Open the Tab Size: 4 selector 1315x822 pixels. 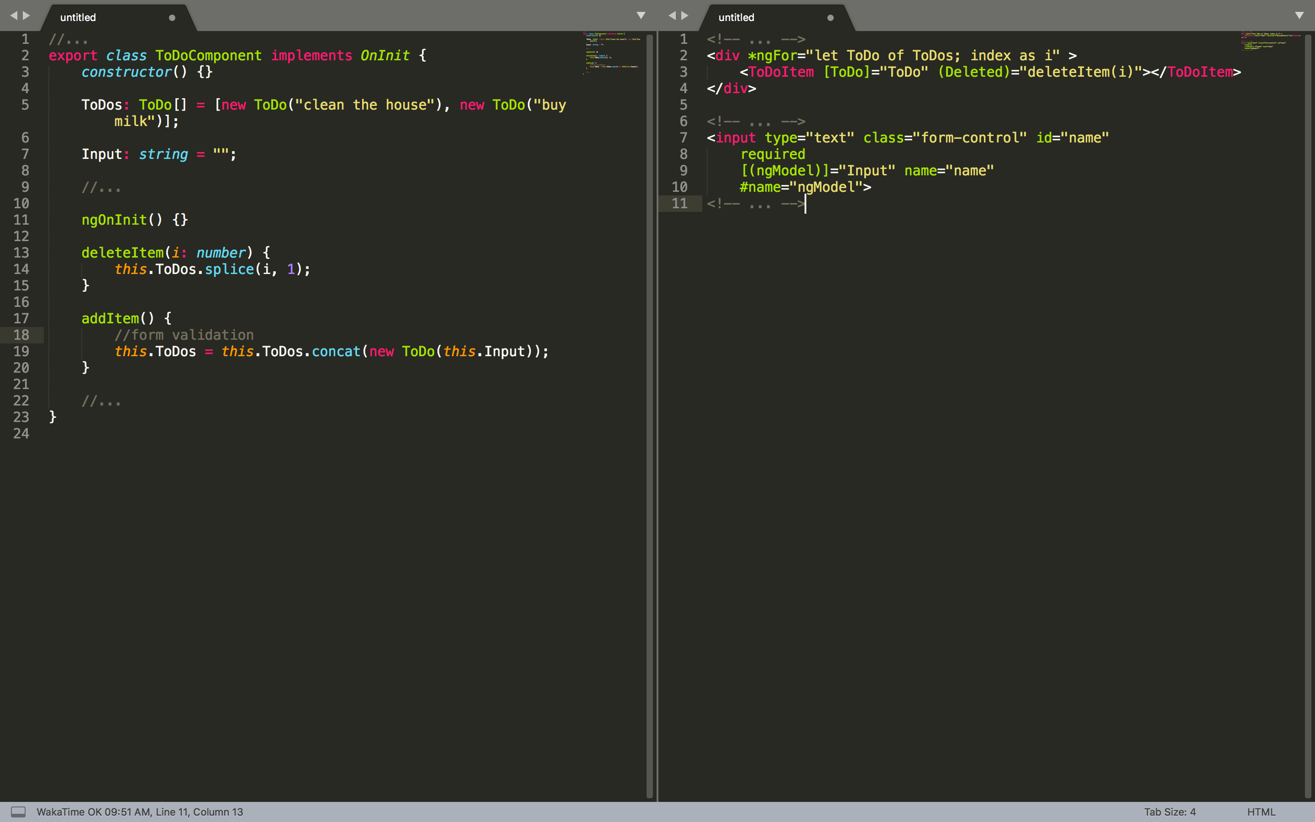coord(1169,811)
